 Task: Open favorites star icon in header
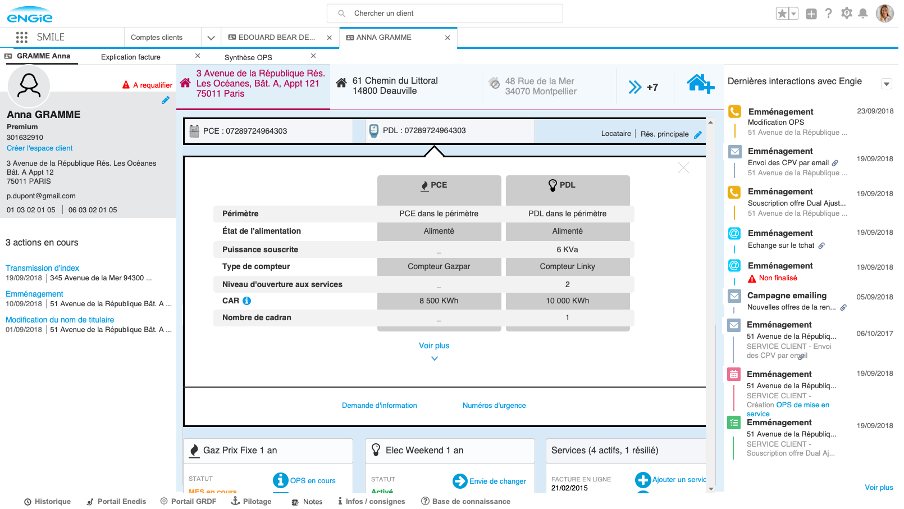pos(782,13)
